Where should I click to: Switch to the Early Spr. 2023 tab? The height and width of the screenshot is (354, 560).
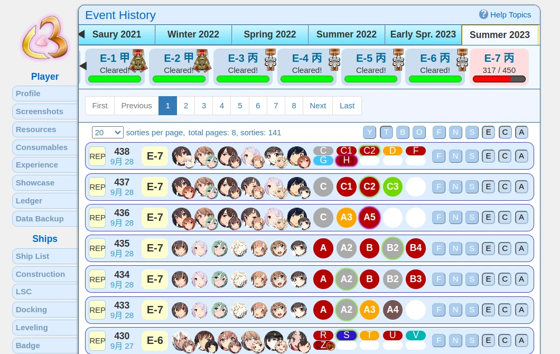pyautogui.click(x=423, y=35)
